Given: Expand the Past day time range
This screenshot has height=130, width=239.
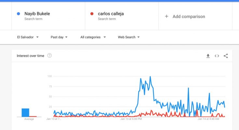Looking at the screenshot, I should [x=59, y=37].
